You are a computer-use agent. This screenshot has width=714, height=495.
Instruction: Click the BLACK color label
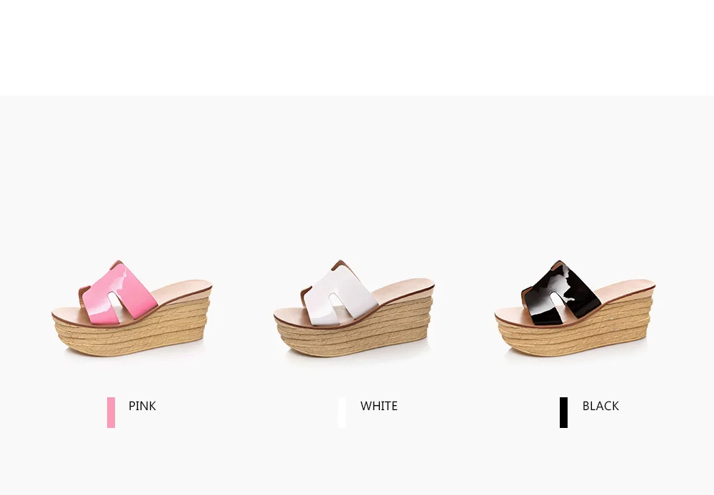click(x=600, y=406)
